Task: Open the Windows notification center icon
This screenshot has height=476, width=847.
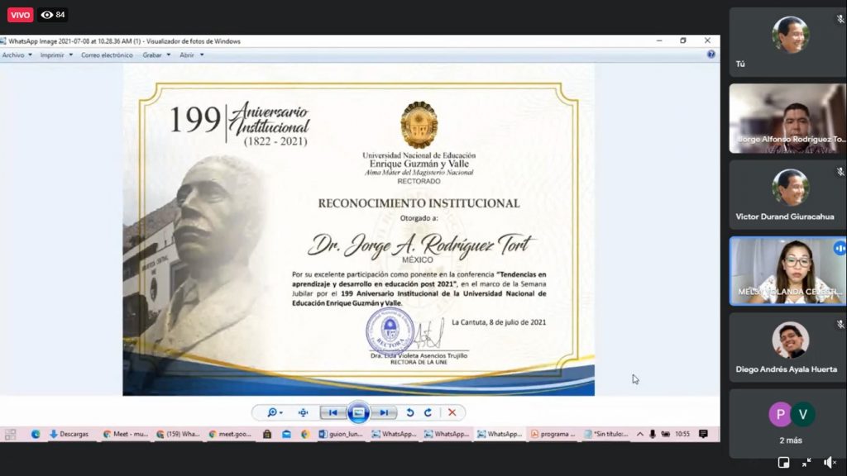Action: [x=703, y=434]
